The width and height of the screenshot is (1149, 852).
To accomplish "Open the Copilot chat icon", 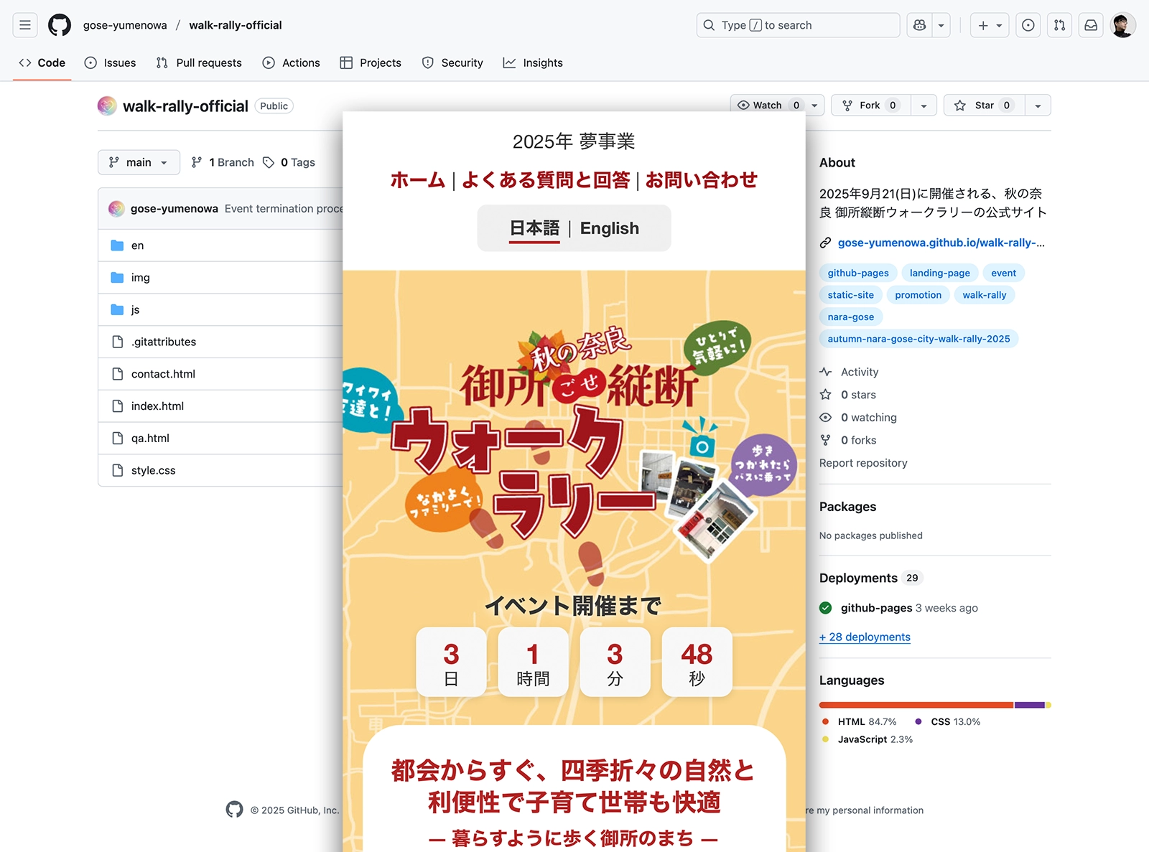I will (x=920, y=25).
